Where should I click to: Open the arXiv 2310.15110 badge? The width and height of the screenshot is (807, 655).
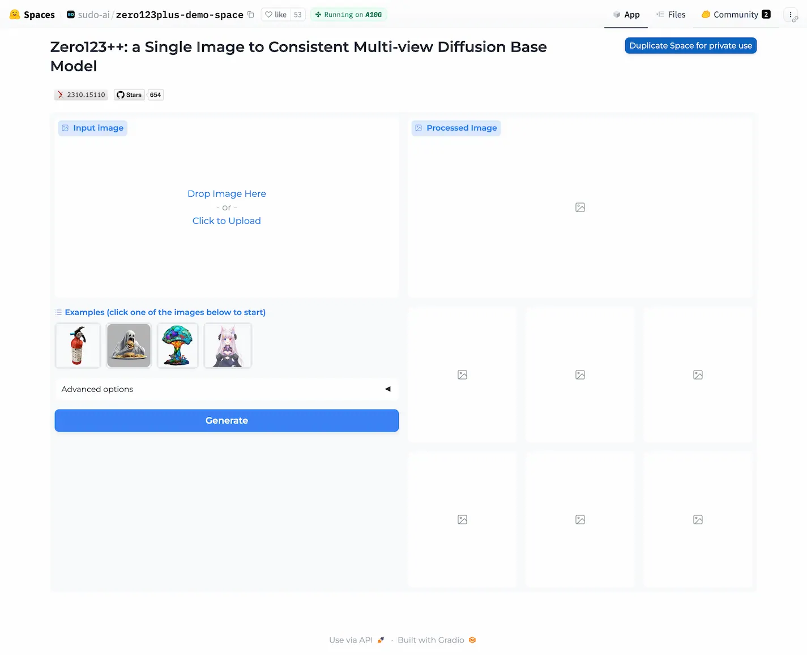click(x=81, y=95)
